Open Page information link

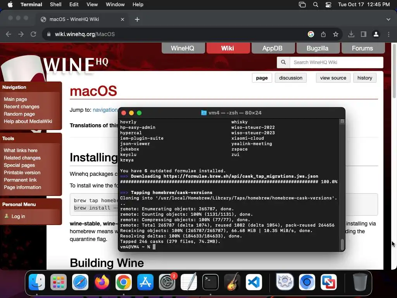tap(22, 187)
